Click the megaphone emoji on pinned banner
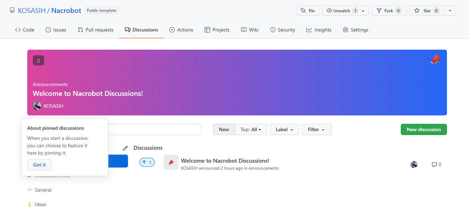This screenshot has height=213, width=469. coord(436,59)
